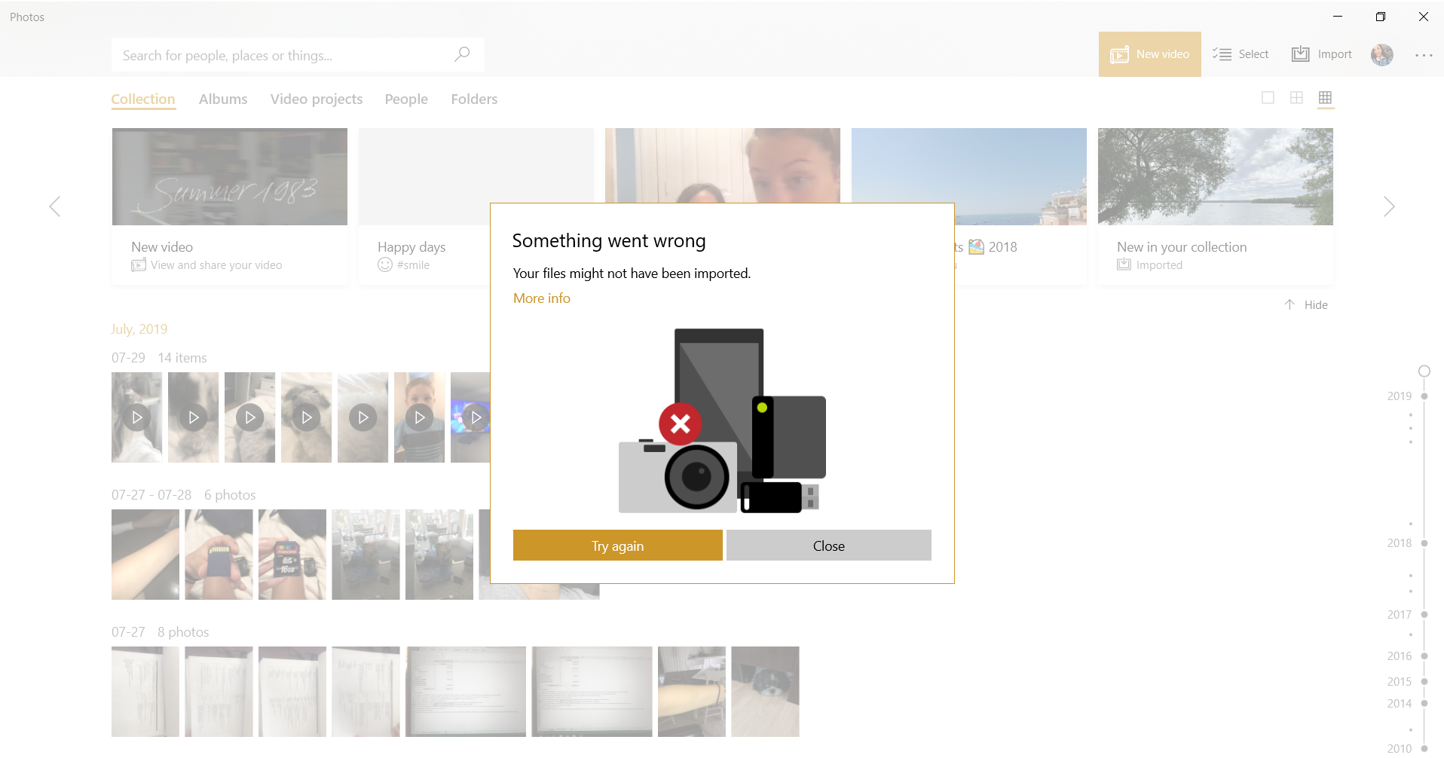The width and height of the screenshot is (1444, 758).
Task: Play the first video in 07-29 group
Action: pos(136,417)
